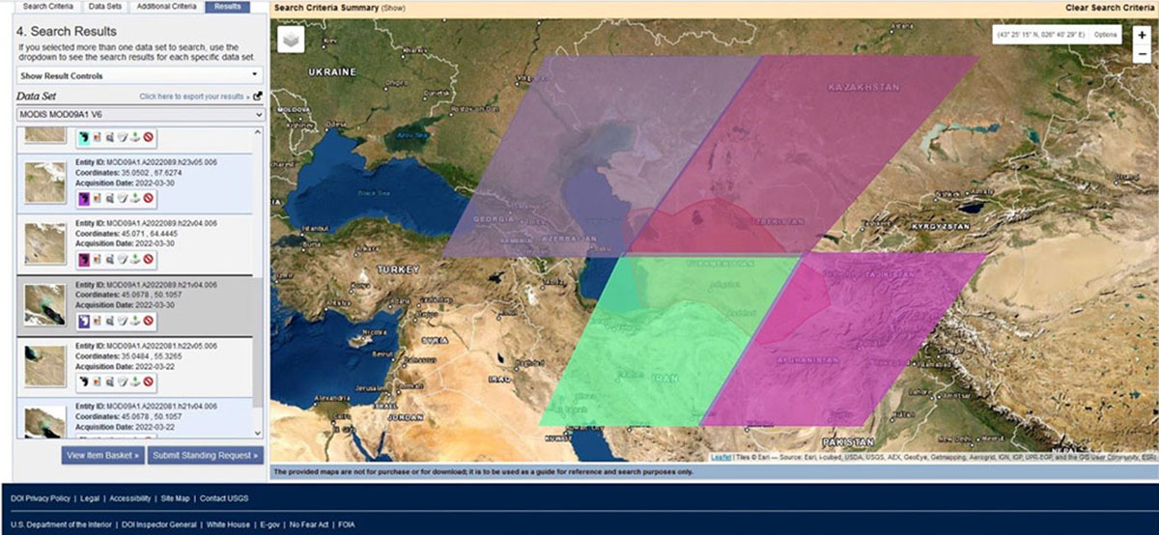Toggle footprint for scene A2022089.h22v04
This screenshot has height=535, width=1159.
pos(83,259)
